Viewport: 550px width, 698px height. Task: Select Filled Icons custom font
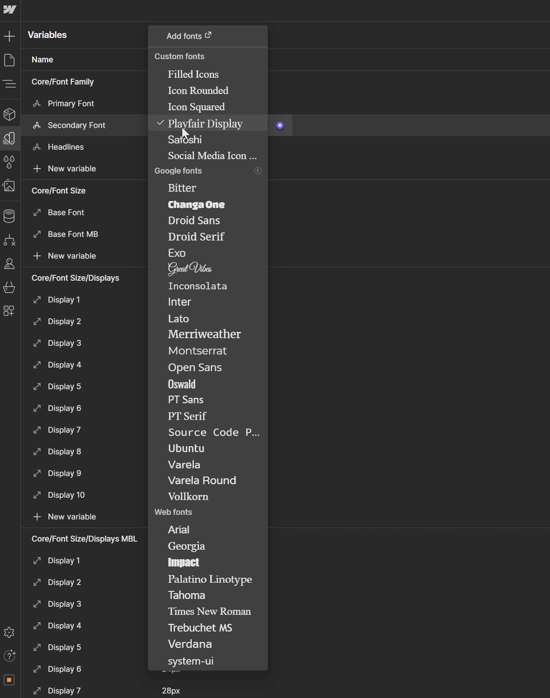208,74
